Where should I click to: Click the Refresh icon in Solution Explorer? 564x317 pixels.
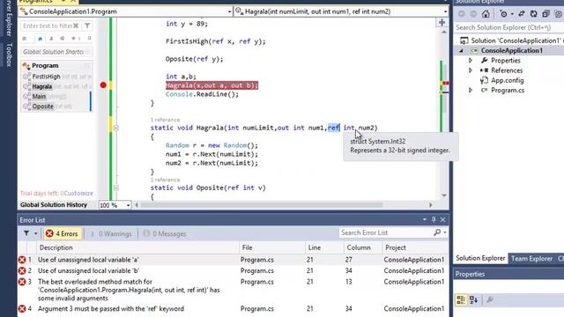click(x=534, y=14)
